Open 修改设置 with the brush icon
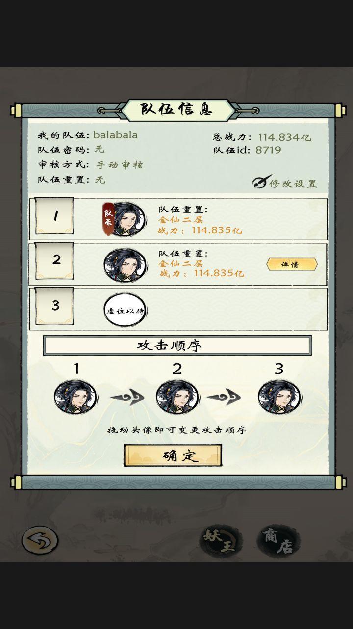This screenshot has width=353, height=629. (x=285, y=183)
